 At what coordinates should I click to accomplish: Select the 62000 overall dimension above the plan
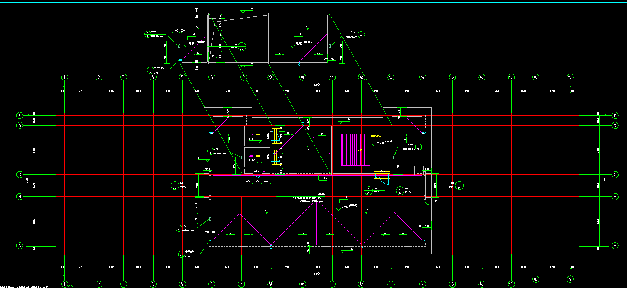point(318,87)
